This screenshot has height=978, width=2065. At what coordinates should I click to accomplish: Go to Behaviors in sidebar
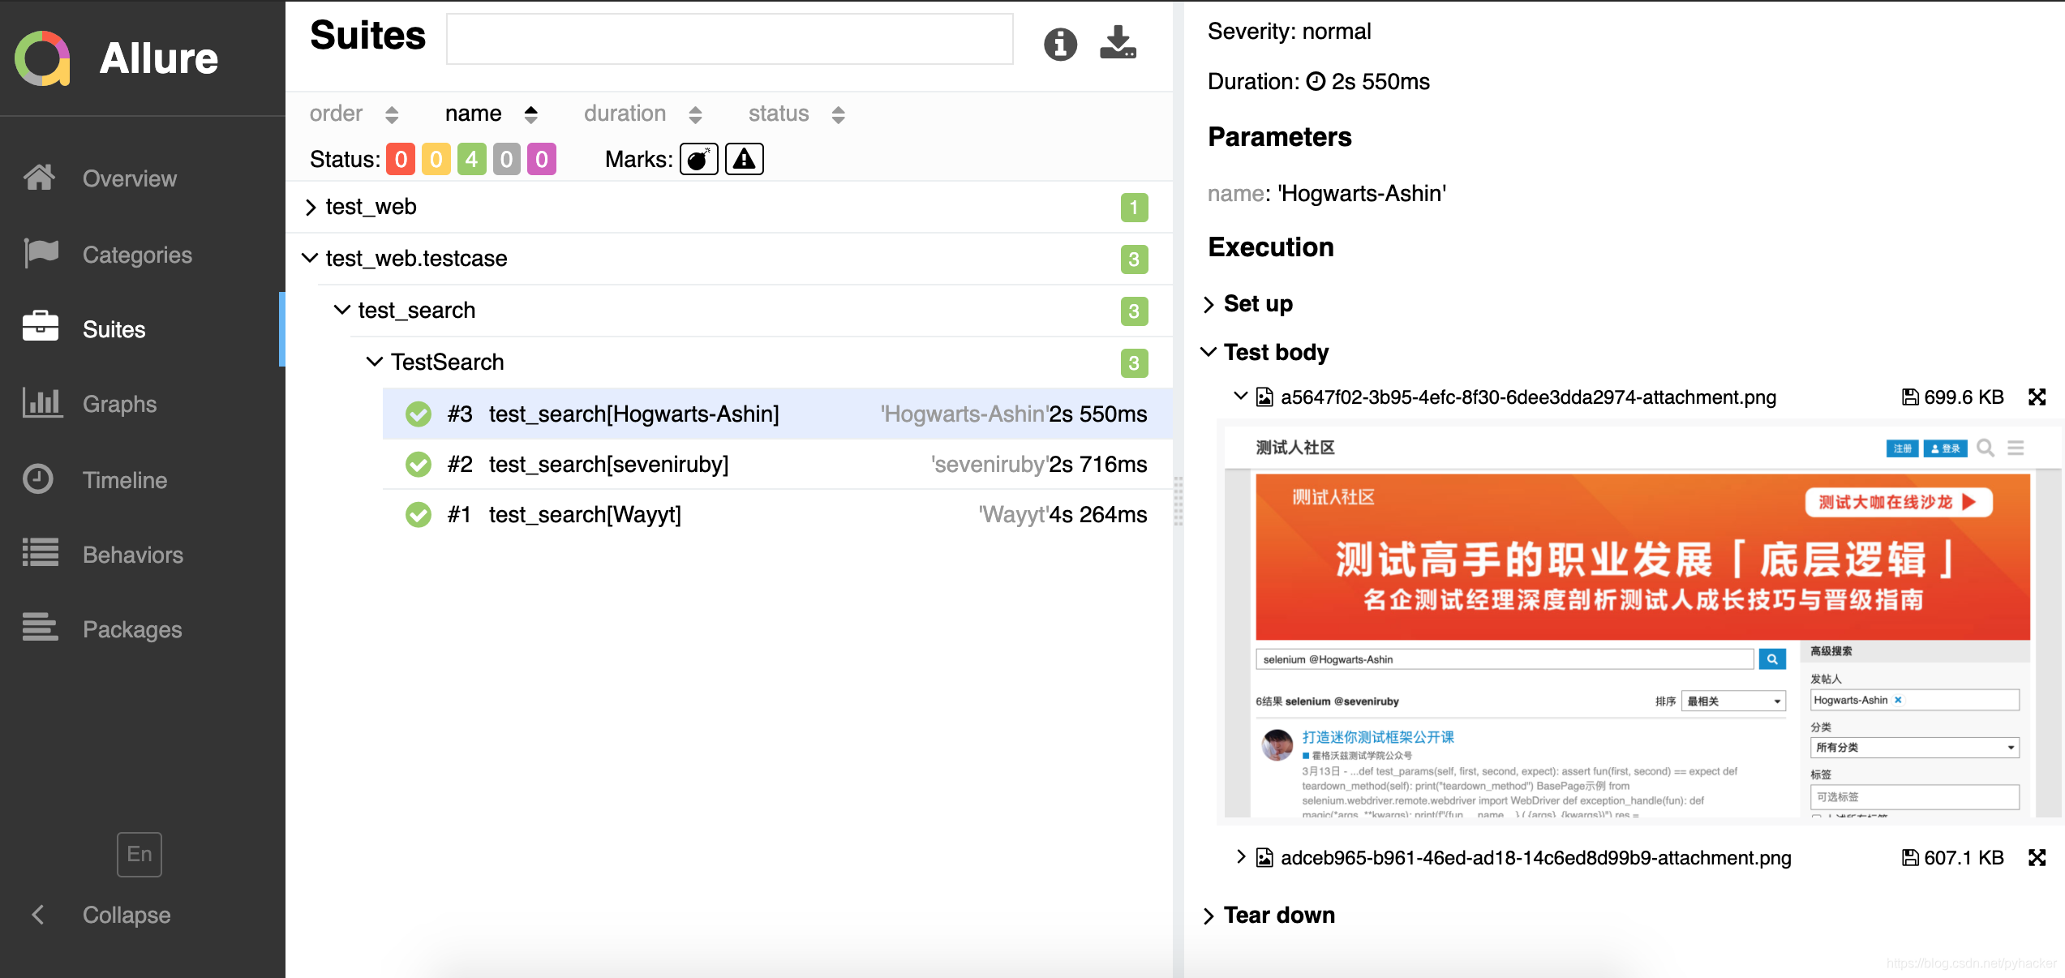[x=133, y=555]
